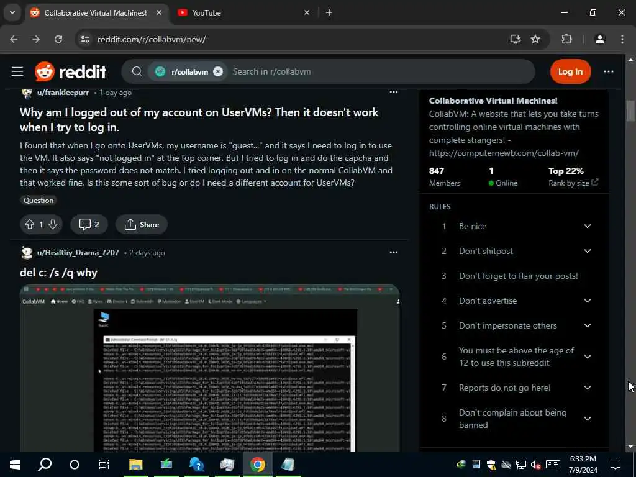Open overflow menu for Healthy_Drama_7207's post

tap(393, 252)
